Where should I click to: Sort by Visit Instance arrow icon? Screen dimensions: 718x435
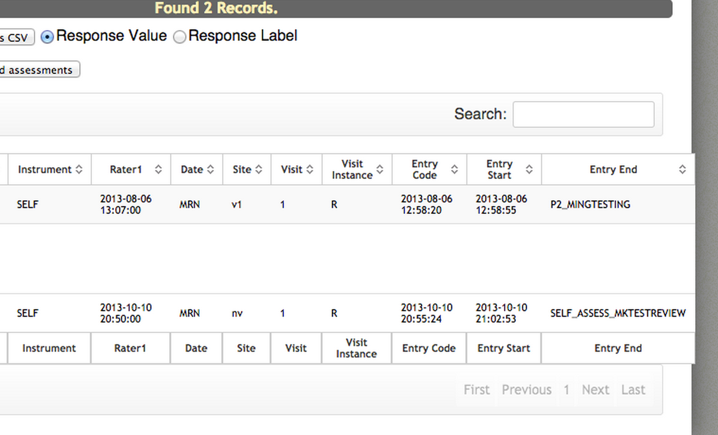(380, 169)
